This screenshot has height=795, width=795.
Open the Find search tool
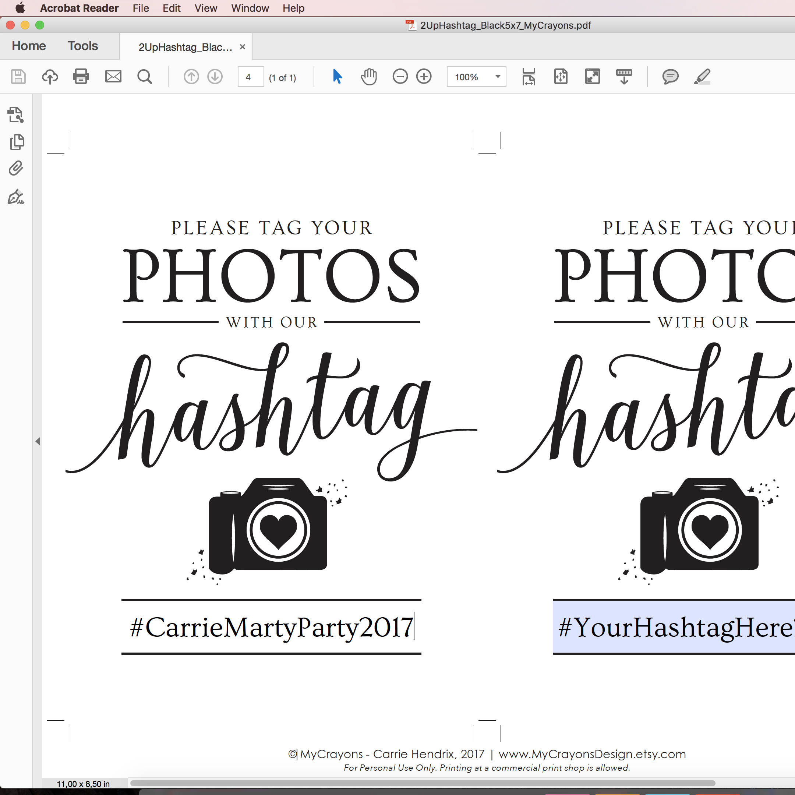click(145, 77)
